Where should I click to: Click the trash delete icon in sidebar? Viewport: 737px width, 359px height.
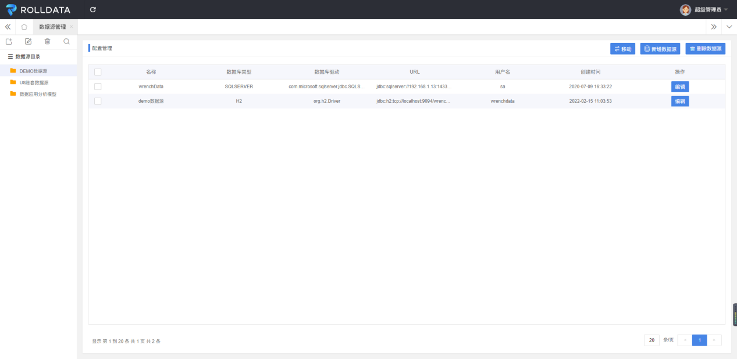click(48, 41)
